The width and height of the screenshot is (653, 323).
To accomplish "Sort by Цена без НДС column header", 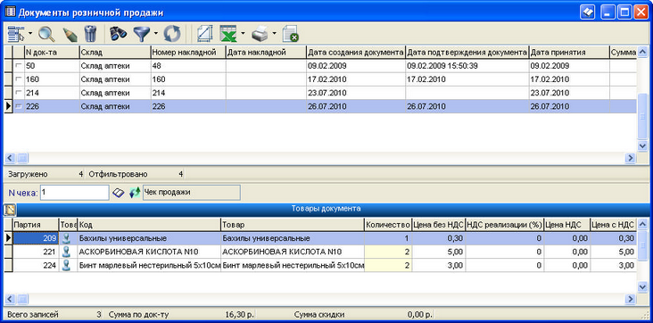I will (x=439, y=225).
